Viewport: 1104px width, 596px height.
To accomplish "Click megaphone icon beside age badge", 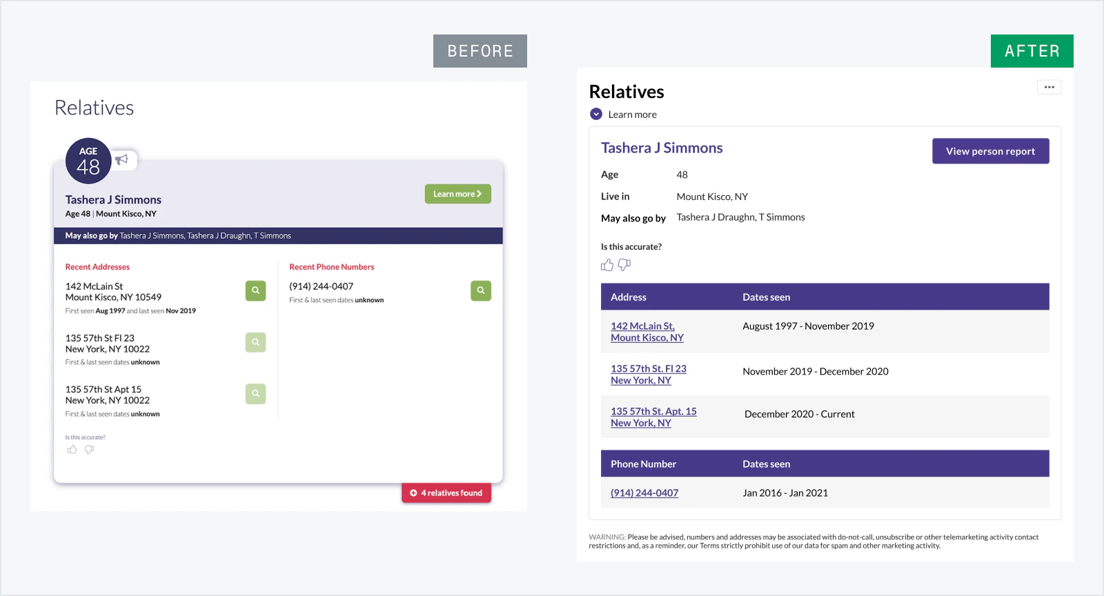I will 122,160.
